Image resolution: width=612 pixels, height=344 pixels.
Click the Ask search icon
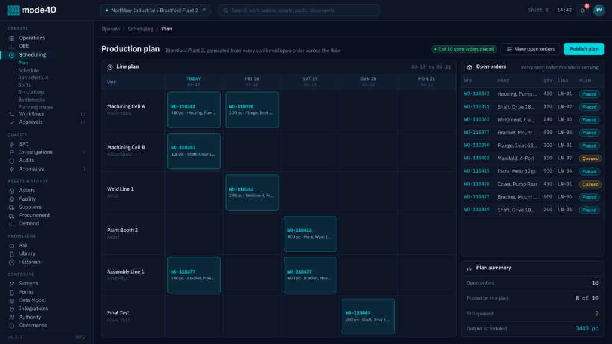point(12,245)
